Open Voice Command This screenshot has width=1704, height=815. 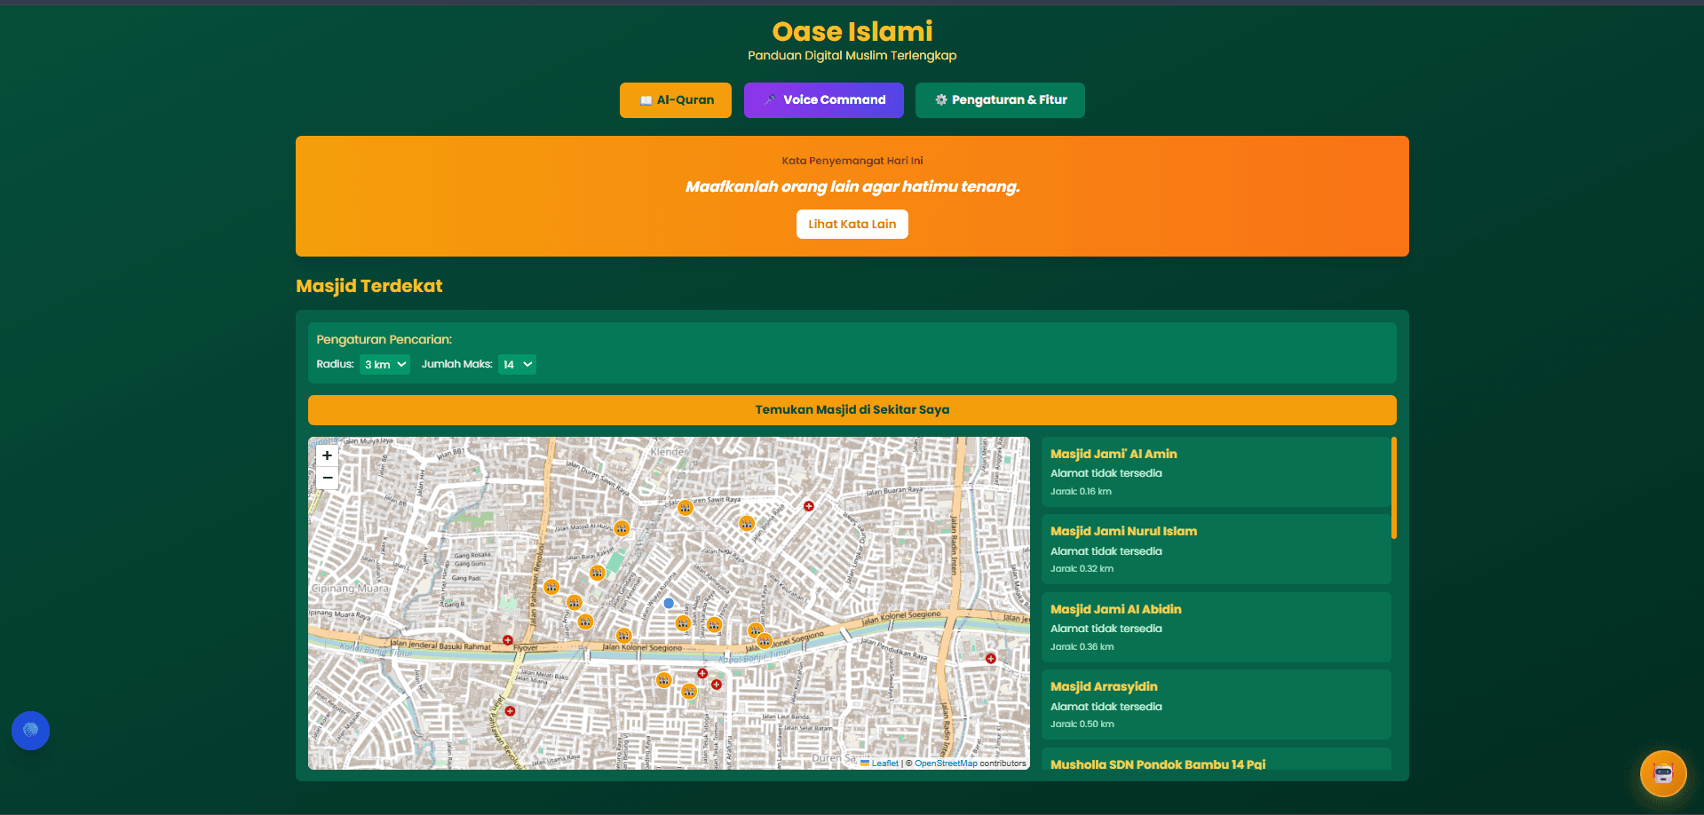(x=823, y=99)
